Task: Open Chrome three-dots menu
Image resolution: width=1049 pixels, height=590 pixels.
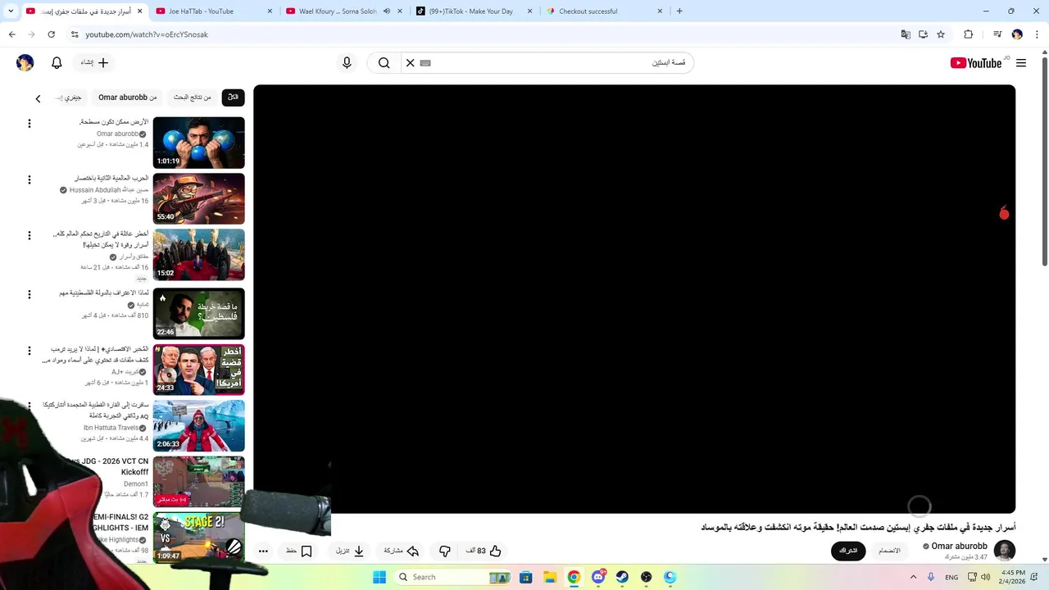Action: pos(1037,34)
